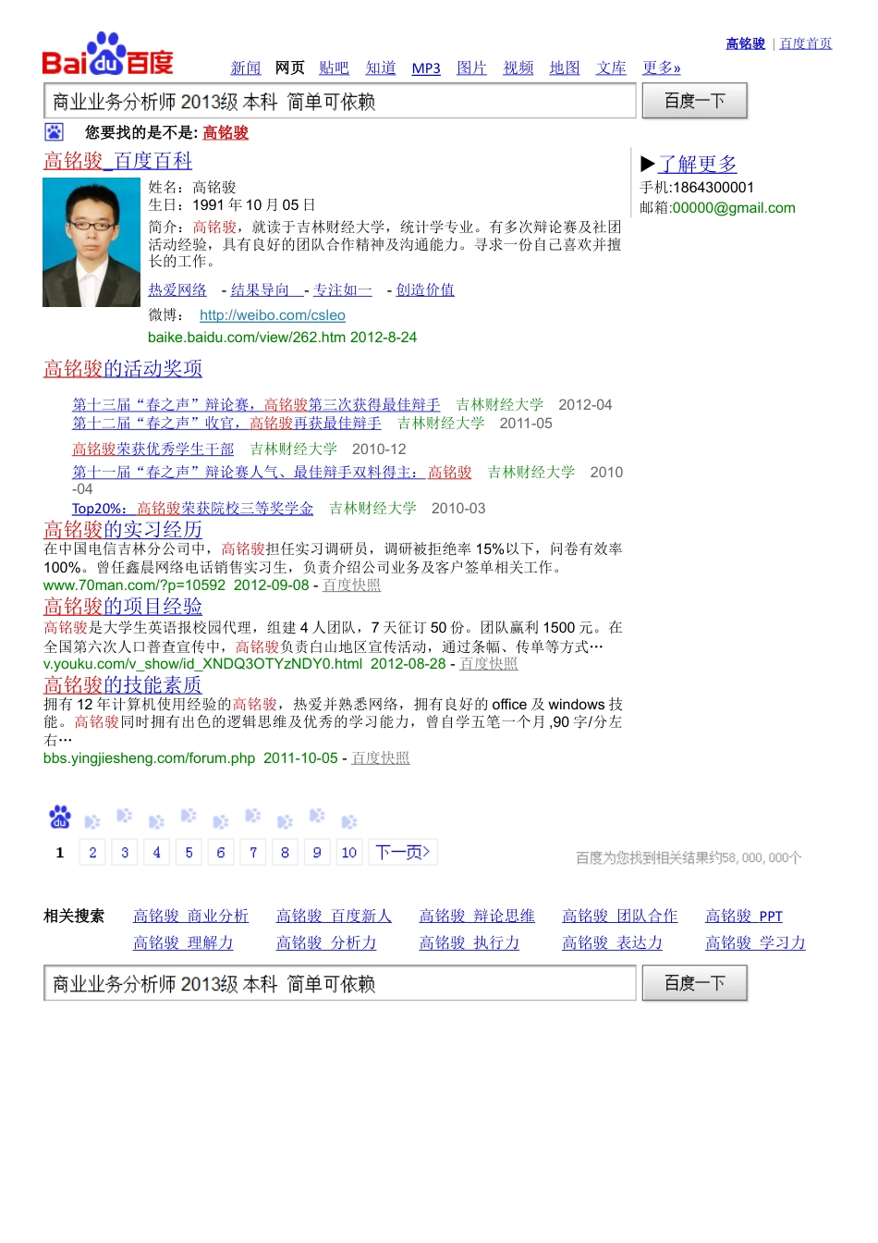The image size is (878, 1243).
Task: Select the 贴吧 tab
Action: (x=334, y=68)
